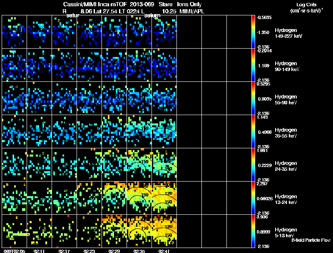
Task: Click the 02:23 time label
Action: [89, 251]
